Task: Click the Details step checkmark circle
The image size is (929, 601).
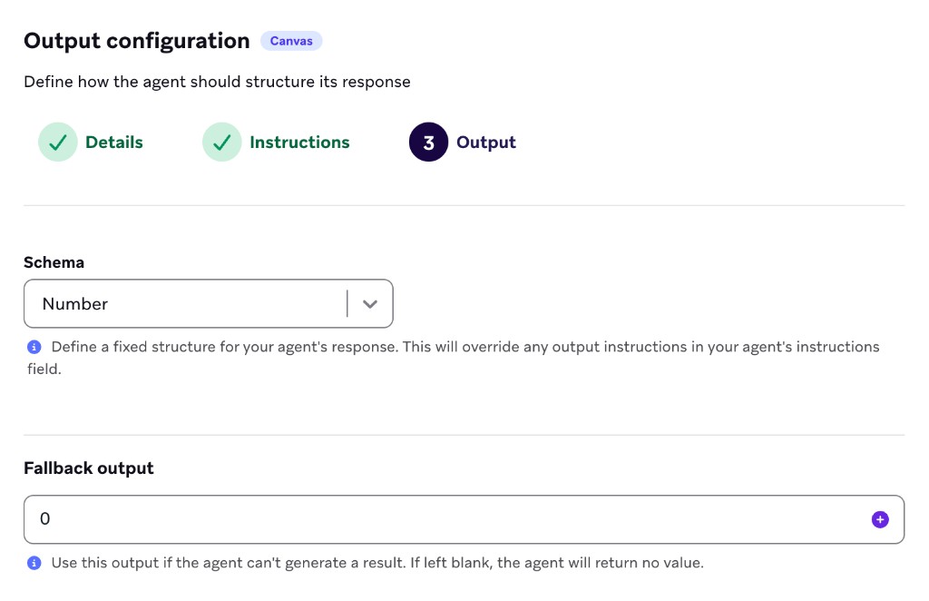Action: [x=57, y=143]
